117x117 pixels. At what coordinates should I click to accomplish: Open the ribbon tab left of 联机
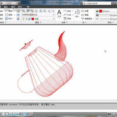[13, 7]
